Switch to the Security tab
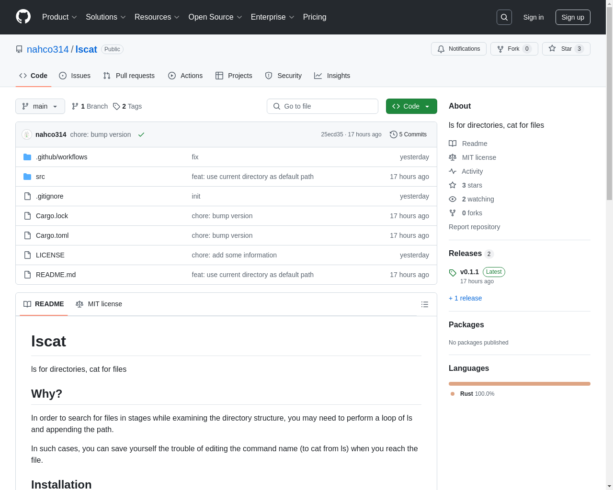 (x=284, y=76)
